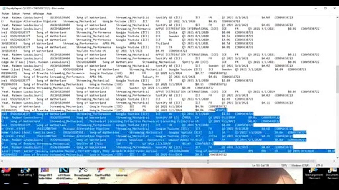Click the code USCGH1820364
Screen dimensions: 339x190
point(73,69)
